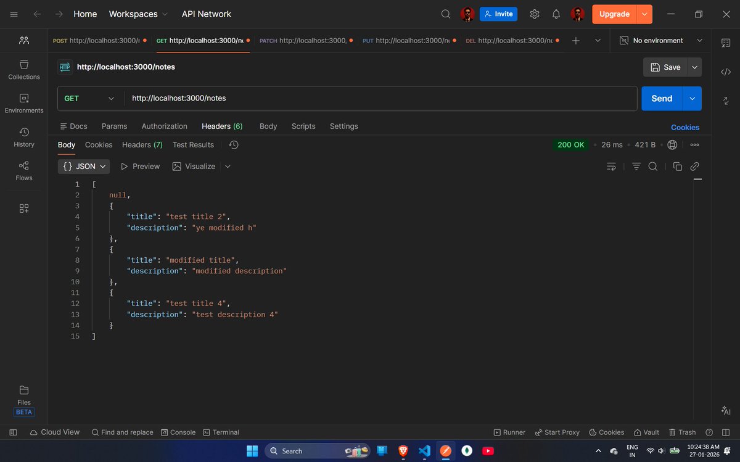
Task: Open the request Settings tab
Action: tap(343, 126)
